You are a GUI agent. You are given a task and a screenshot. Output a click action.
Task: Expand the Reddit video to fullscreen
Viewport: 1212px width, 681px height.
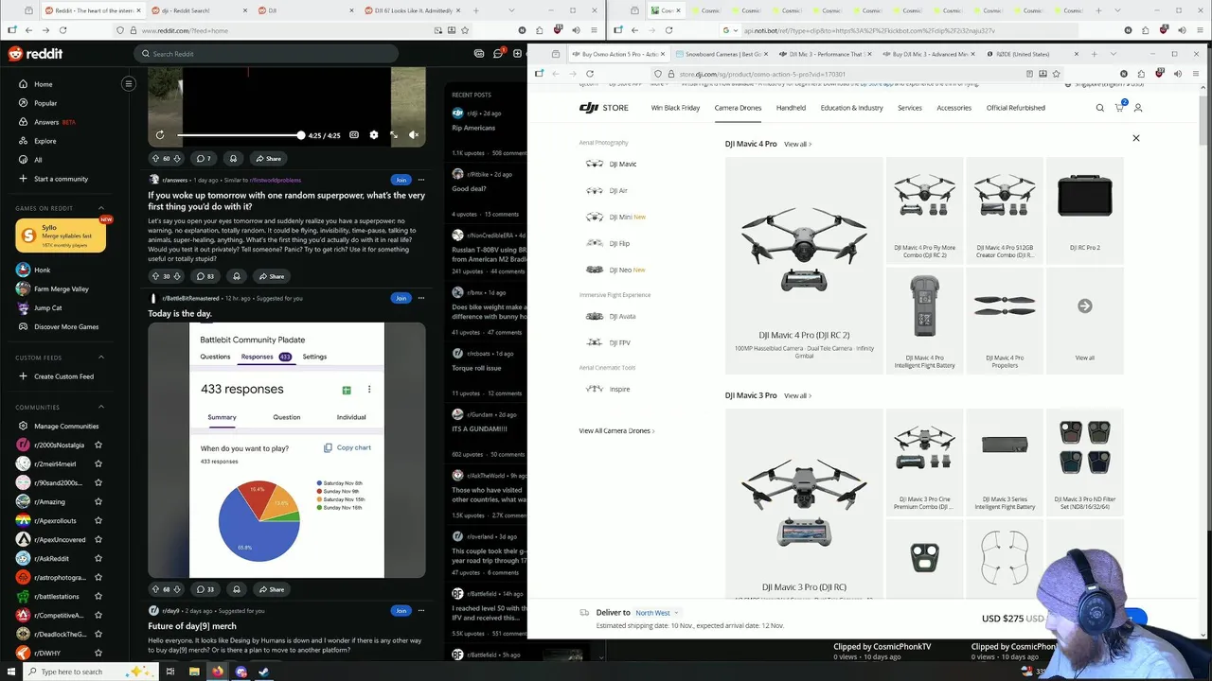click(x=394, y=135)
